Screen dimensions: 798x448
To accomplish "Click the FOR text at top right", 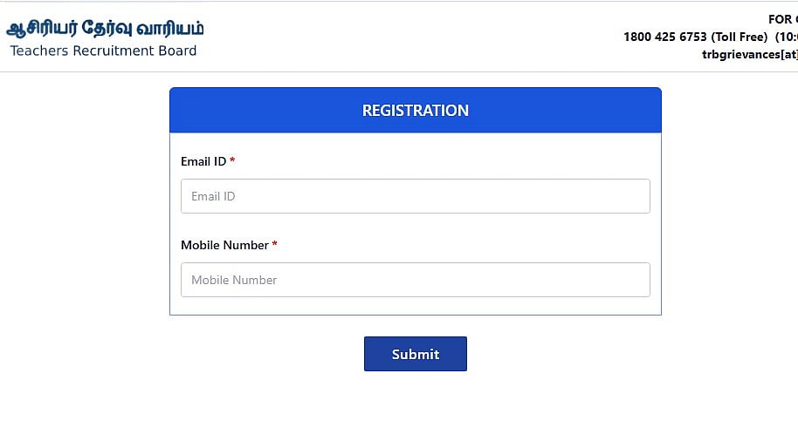I will point(781,19).
